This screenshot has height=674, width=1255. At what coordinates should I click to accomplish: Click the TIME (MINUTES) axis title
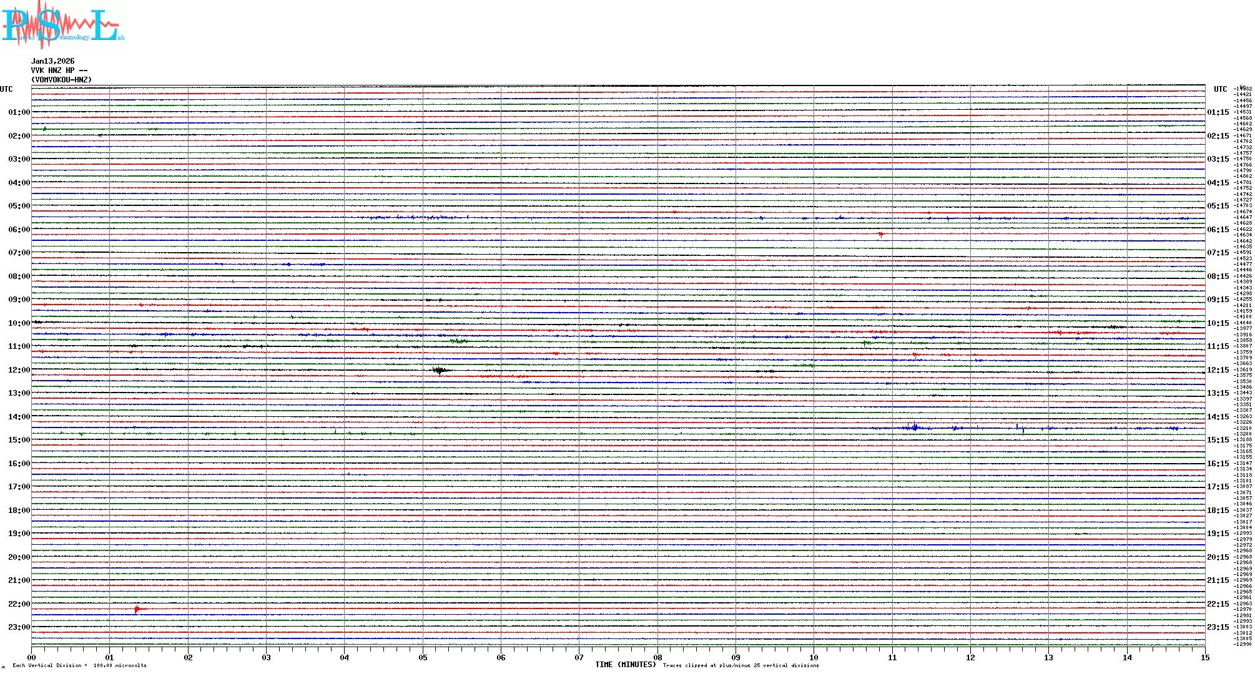(625, 665)
